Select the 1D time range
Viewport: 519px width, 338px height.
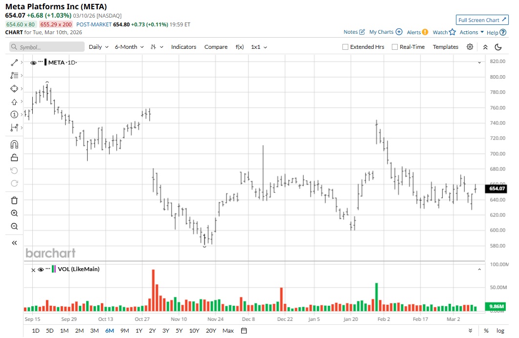pos(35,330)
